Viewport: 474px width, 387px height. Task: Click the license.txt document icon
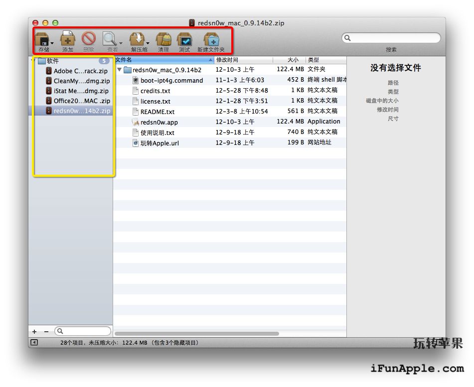(x=136, y=101)
